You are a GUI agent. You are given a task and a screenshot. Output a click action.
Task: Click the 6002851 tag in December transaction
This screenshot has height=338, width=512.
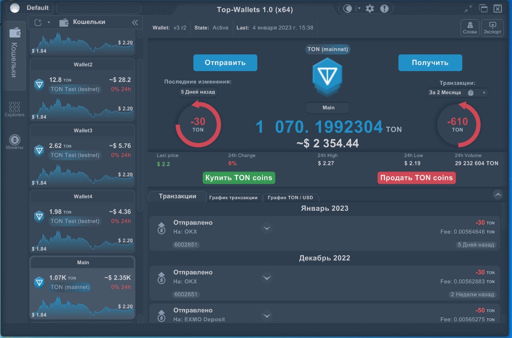click(x=186, y=294)
